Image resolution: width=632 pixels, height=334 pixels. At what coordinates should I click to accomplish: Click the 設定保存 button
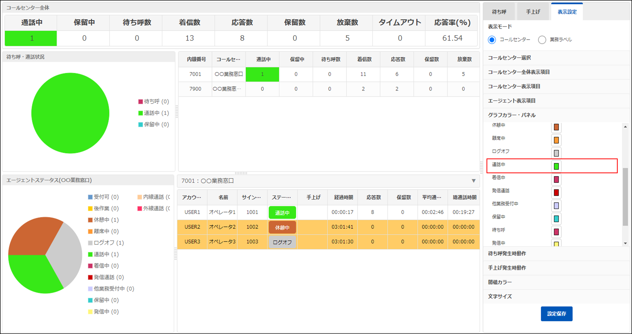pos(556,314)
